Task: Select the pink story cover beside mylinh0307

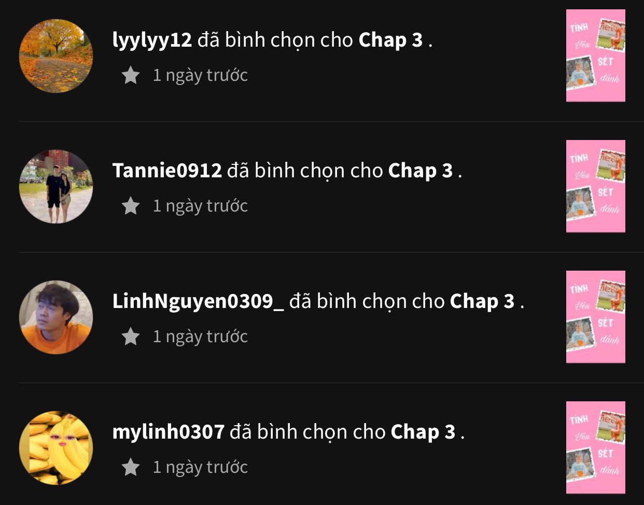Action: (596, 447)
